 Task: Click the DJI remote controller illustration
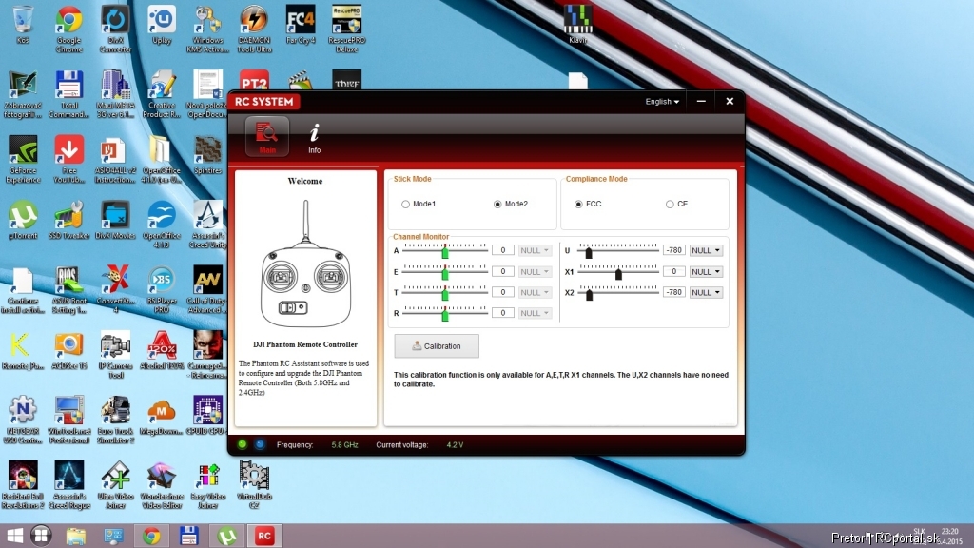[305, 264]
